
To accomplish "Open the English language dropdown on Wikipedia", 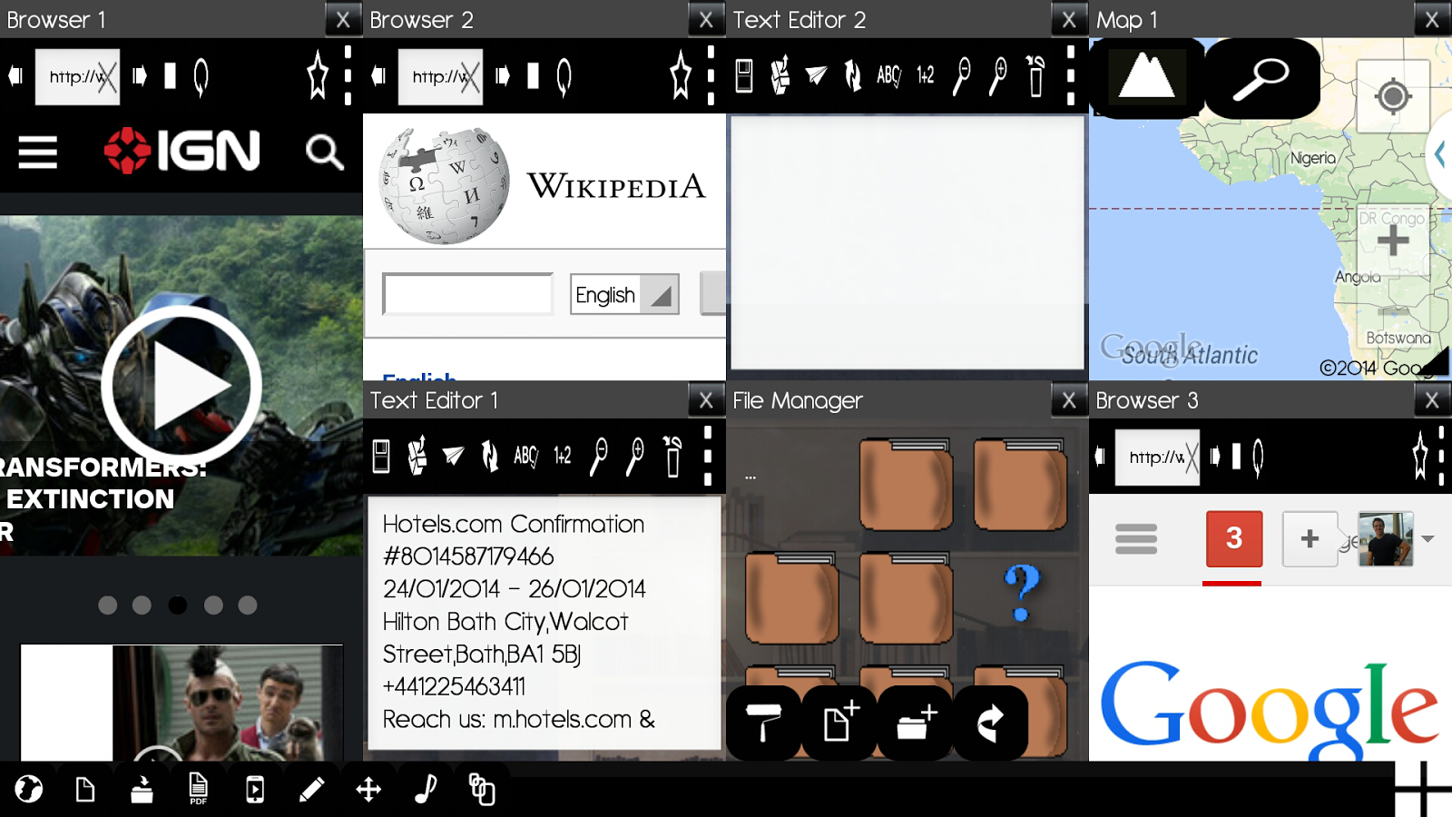I will pyautogui.click(x=624, y=294).
